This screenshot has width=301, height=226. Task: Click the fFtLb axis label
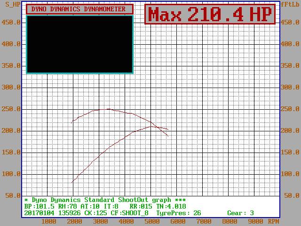pyautogui.click(x=290, y=4)
